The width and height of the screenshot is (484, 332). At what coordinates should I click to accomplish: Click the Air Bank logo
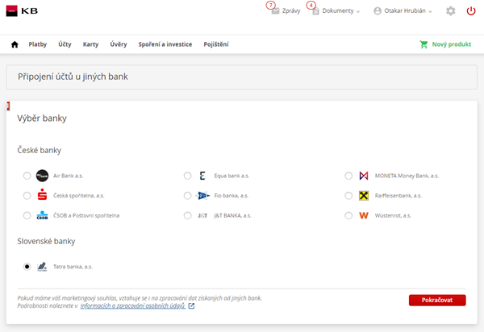[42, 176]
